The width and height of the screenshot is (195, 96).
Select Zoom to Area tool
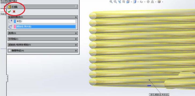(x=115, y=2)
